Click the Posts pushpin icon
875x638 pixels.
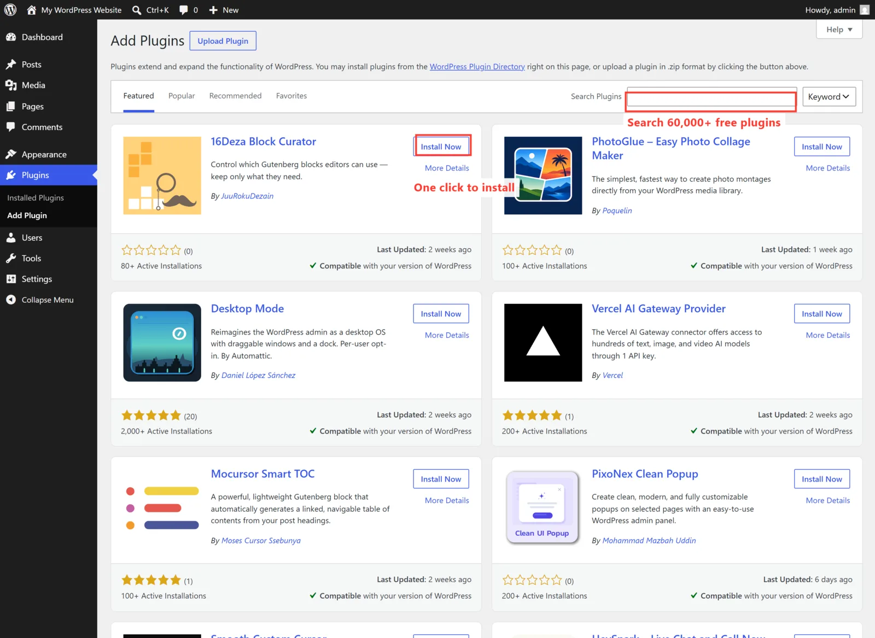coord(11,65)
